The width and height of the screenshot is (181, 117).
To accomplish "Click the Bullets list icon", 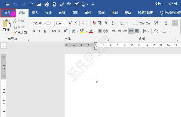I will 114,23.
